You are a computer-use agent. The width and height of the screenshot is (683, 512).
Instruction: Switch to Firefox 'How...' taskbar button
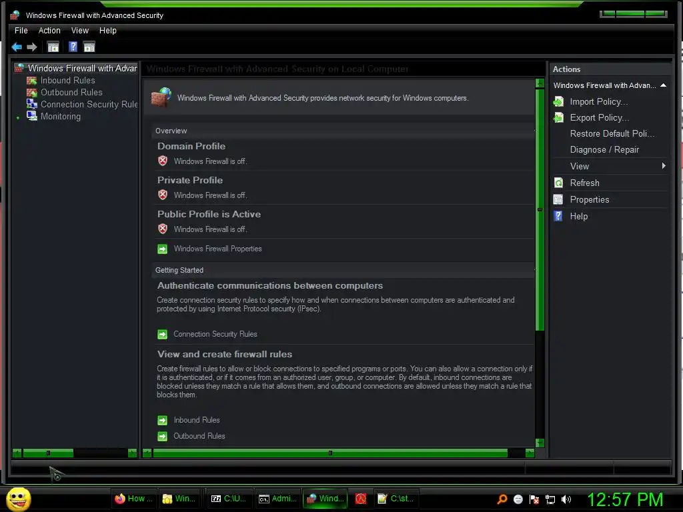pyautogui.click(x=133, y=499)
